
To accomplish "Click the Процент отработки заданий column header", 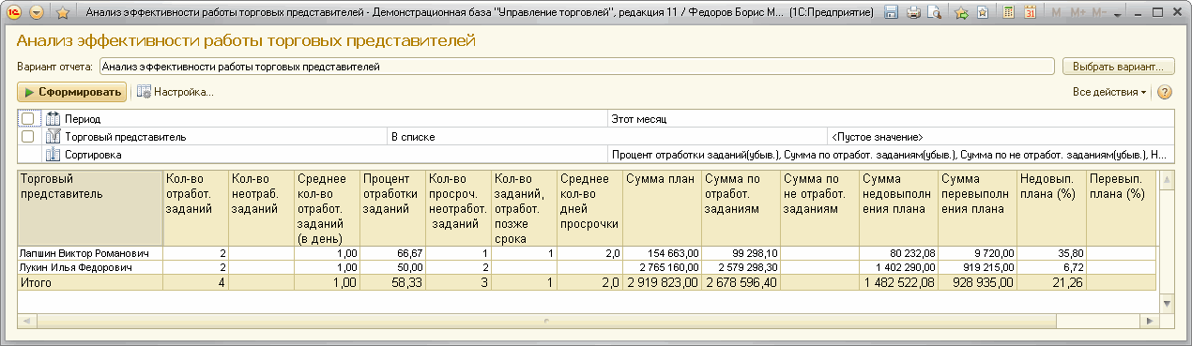I will pyautogui.click(x=392, y=207).
